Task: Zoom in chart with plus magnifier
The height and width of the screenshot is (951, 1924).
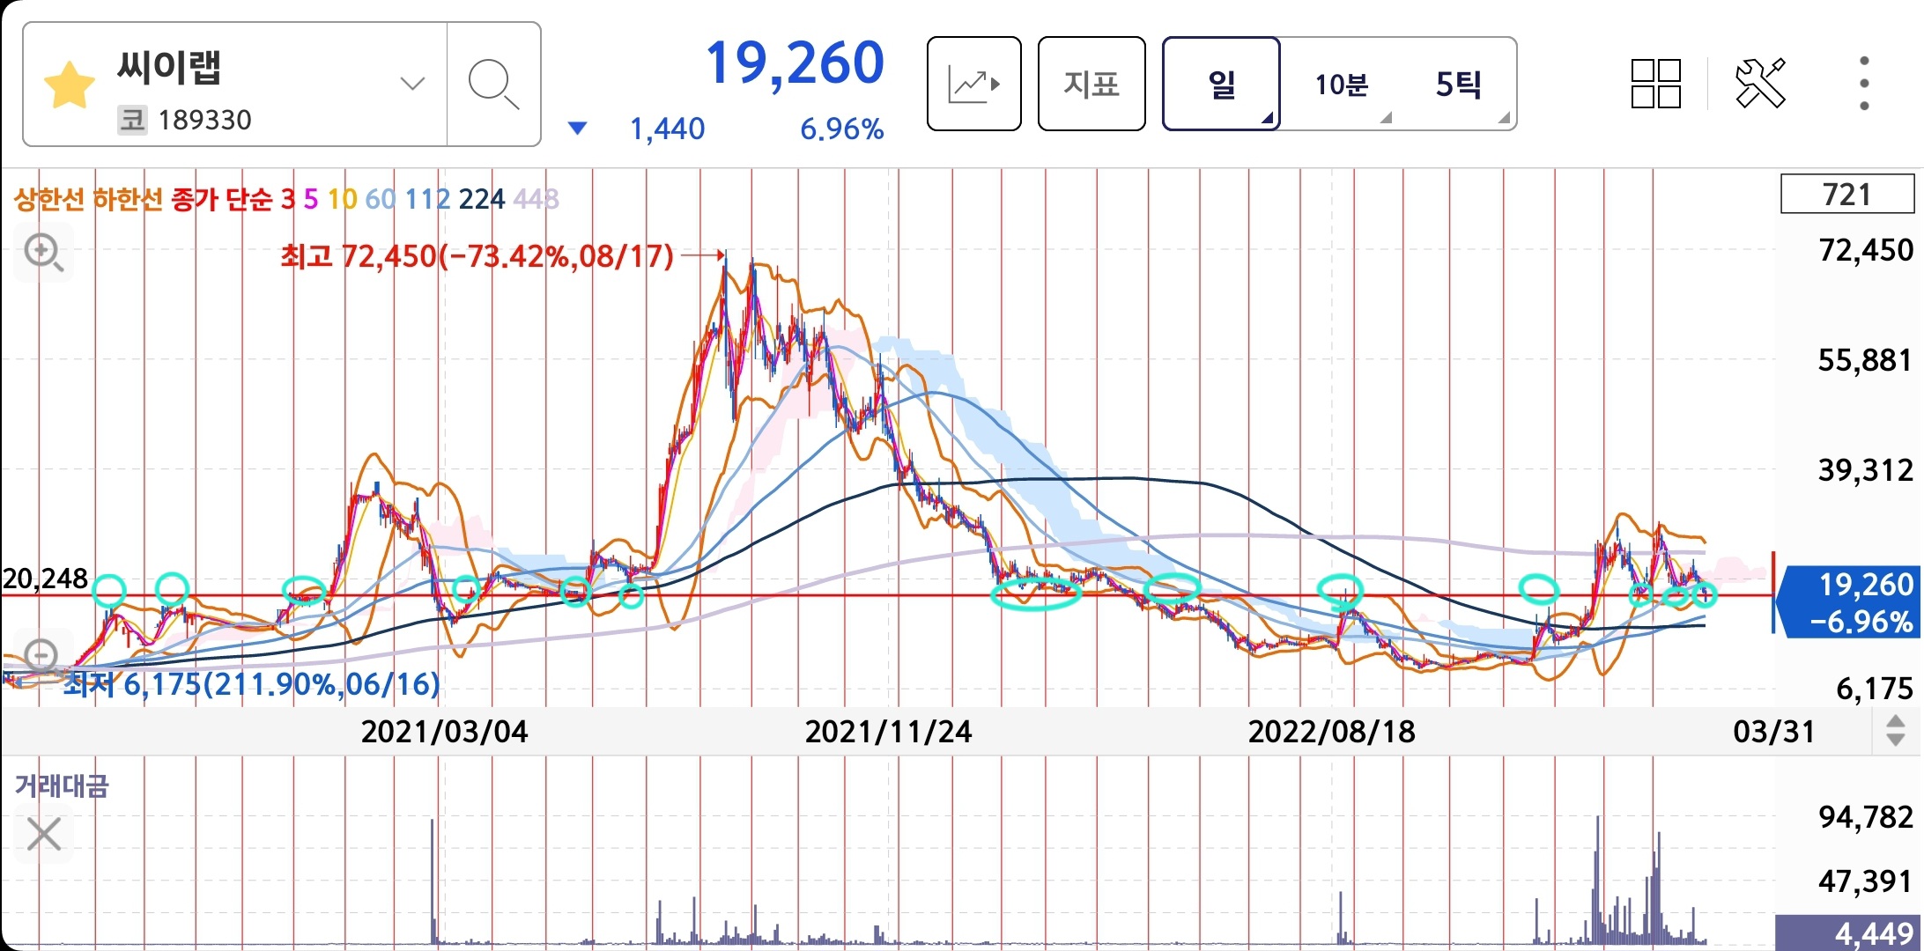Action: 43,253
